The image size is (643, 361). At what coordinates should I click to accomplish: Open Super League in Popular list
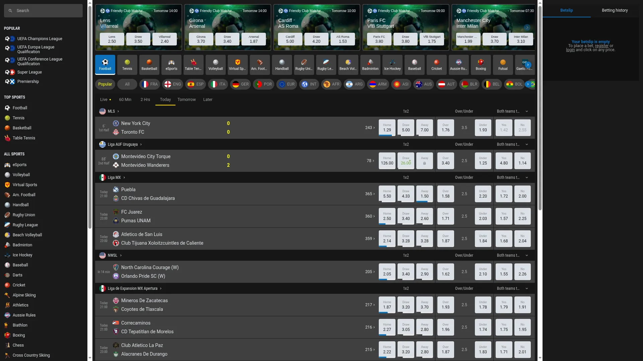pos(29,72)
